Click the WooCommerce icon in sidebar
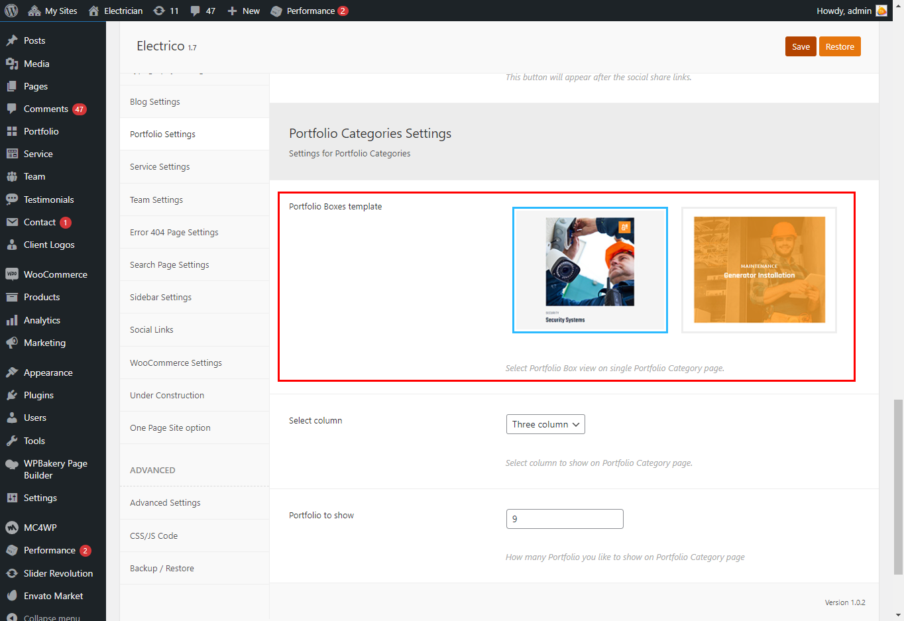 tap(11, 274)
